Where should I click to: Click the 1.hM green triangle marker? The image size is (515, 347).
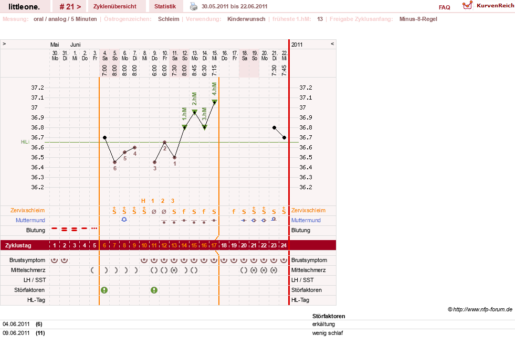[185, 127]
